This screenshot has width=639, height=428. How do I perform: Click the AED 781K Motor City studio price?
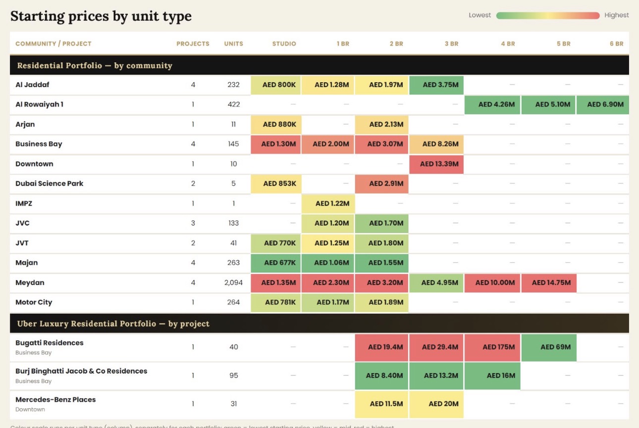276,302
